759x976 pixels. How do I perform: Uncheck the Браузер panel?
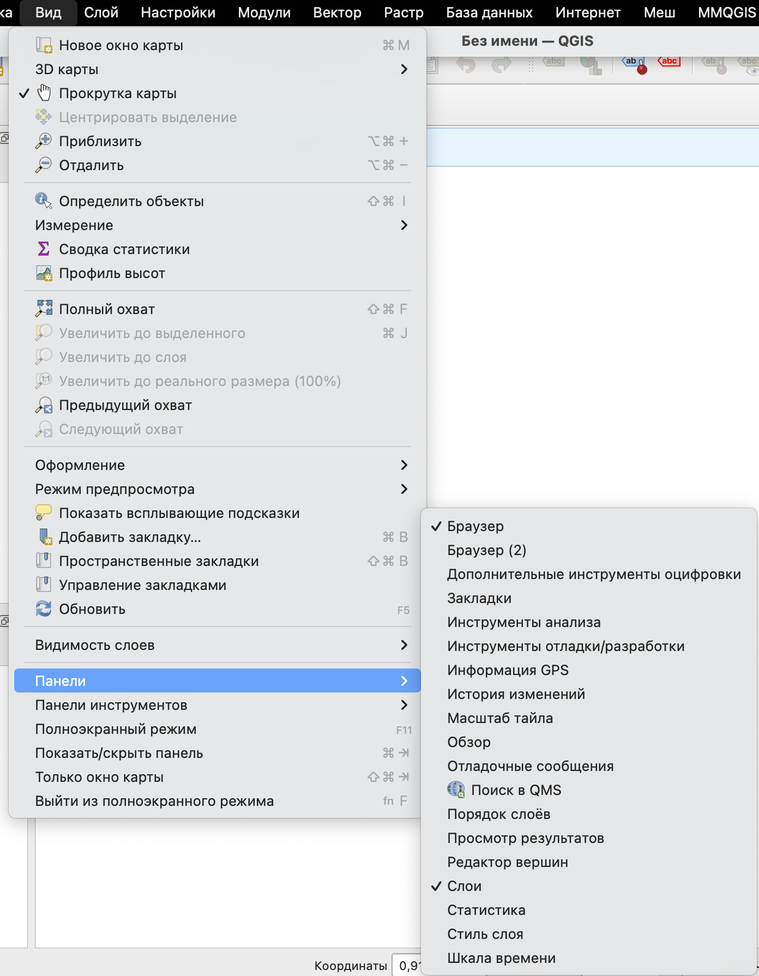tap(475, 526)
